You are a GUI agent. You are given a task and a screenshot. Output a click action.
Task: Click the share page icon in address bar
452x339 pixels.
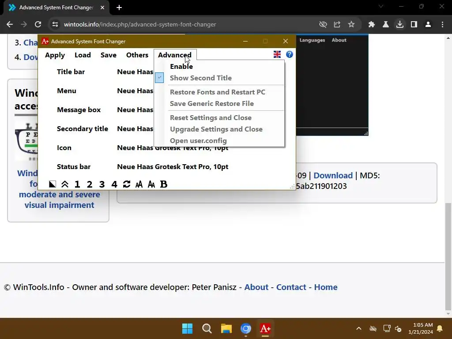(337, 25)
